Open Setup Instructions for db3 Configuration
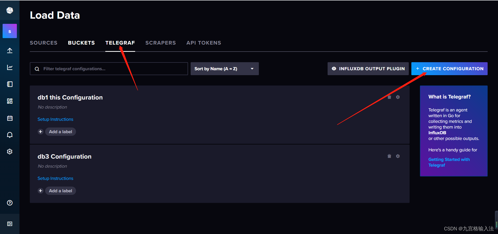 (x=56, y=178)
